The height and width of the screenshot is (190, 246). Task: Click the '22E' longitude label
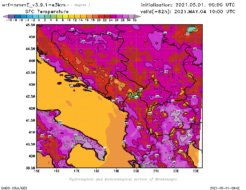point(176,171)
